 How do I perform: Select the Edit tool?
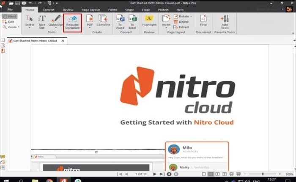pyautogui.click(x=8, y=22)
